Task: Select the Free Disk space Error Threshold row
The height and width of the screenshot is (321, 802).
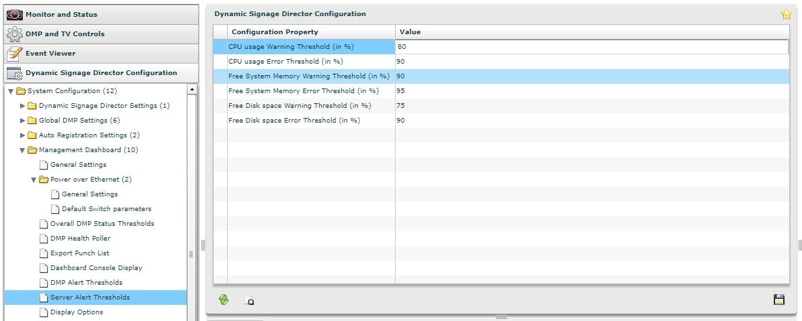Action: click(x=501, y=121)
